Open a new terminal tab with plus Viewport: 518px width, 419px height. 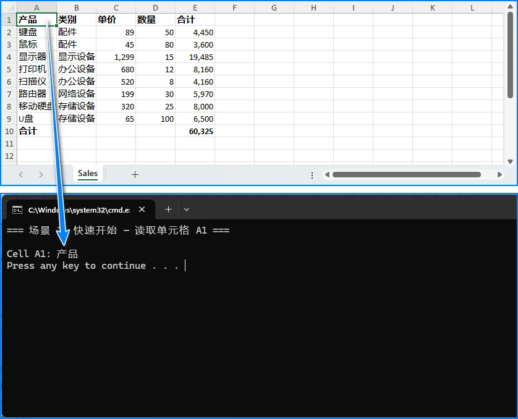click(x=169, y=209)
